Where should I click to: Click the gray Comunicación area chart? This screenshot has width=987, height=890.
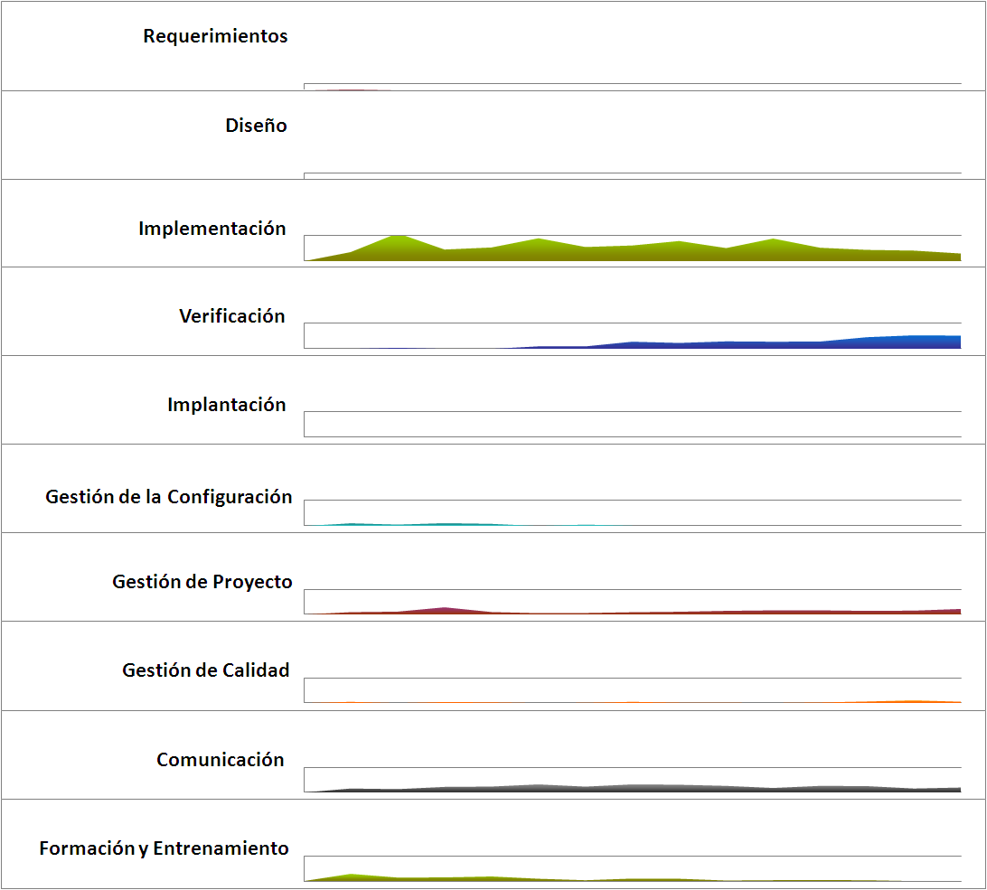point(633,789)
